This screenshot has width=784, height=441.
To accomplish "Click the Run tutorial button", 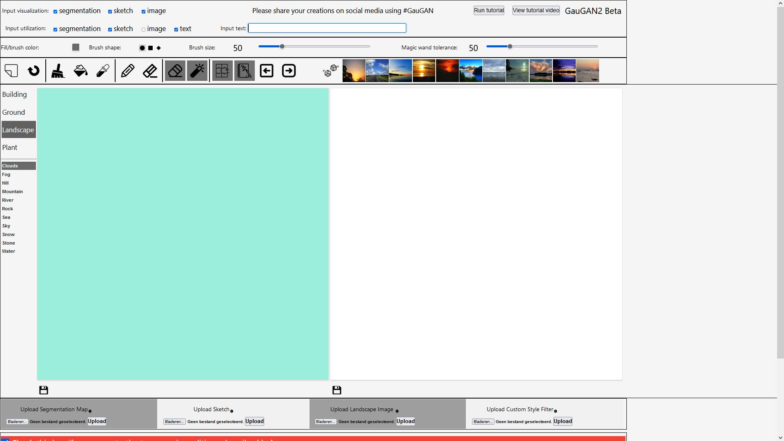I will click(489, 10).
